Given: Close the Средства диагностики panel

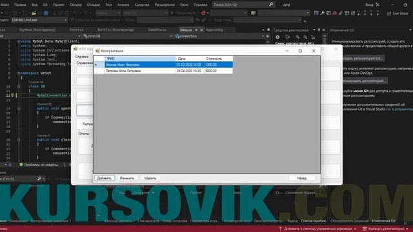Looking at the screenshot, I should (x=324, y=30).
